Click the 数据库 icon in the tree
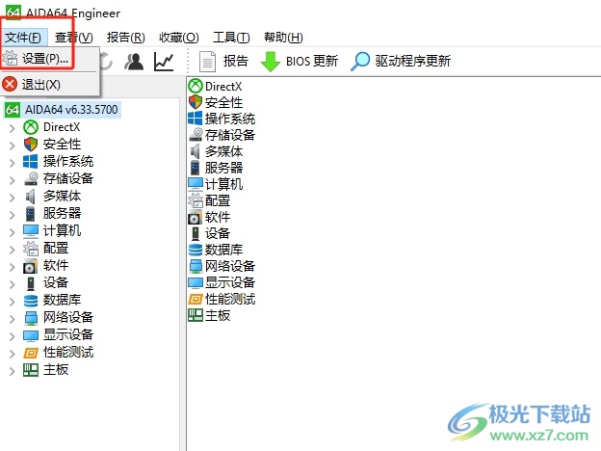Screen dimensions: 601x451 point(31,301)
